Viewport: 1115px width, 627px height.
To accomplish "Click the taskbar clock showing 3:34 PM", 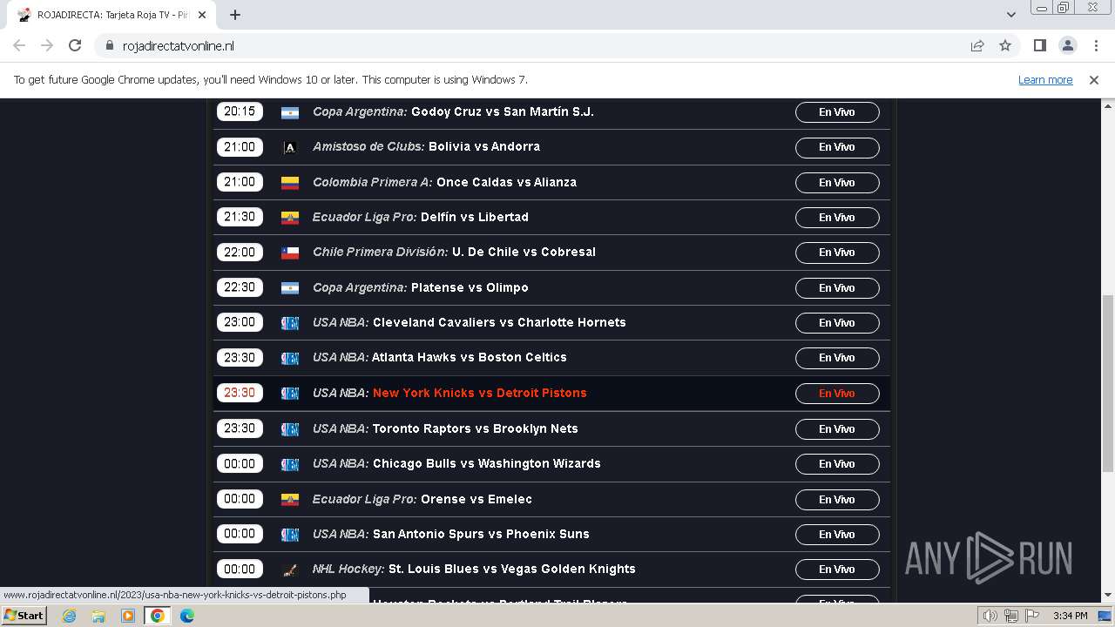I will coord(1070,616).
